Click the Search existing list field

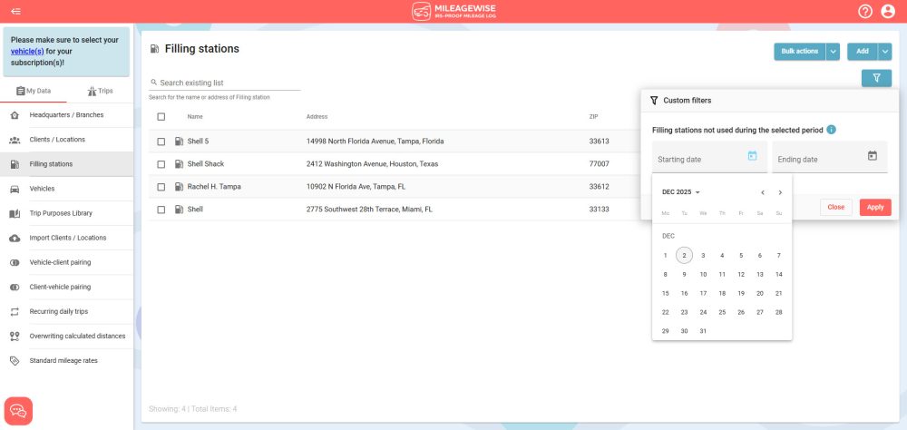click(227, 83)
